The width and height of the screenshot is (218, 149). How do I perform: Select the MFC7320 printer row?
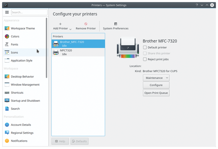click(x=78, y=52)
